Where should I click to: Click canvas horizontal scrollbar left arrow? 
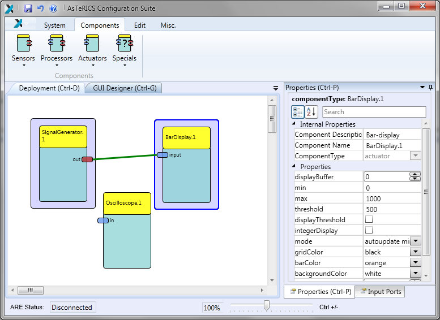[12, 290]
